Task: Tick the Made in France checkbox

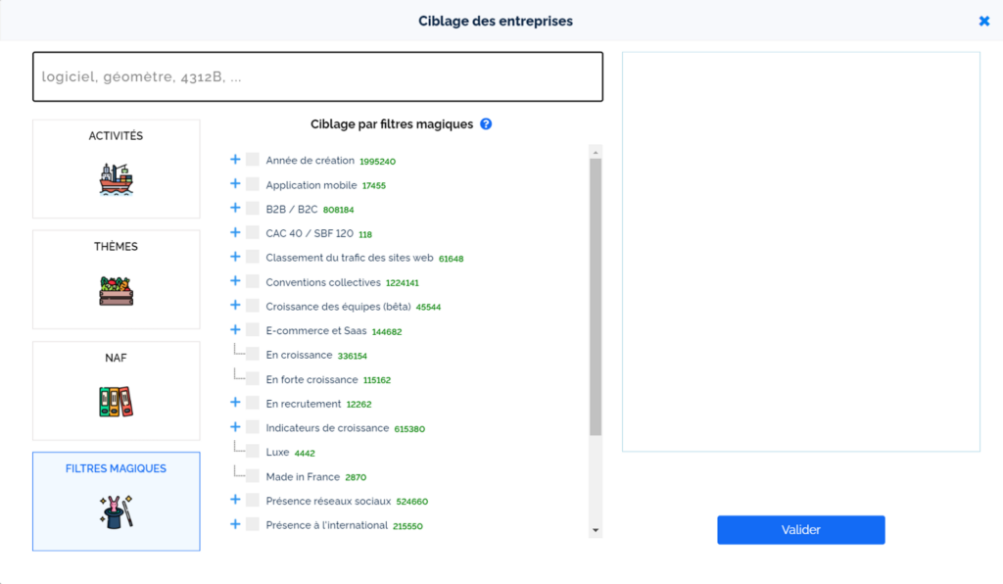Action: pos(253,475)
